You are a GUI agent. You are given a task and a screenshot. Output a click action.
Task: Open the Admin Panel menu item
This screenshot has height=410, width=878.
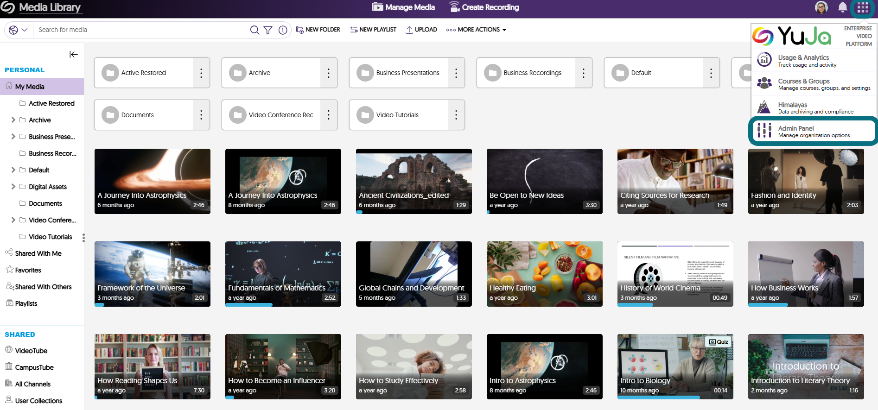tap(814, 131)
